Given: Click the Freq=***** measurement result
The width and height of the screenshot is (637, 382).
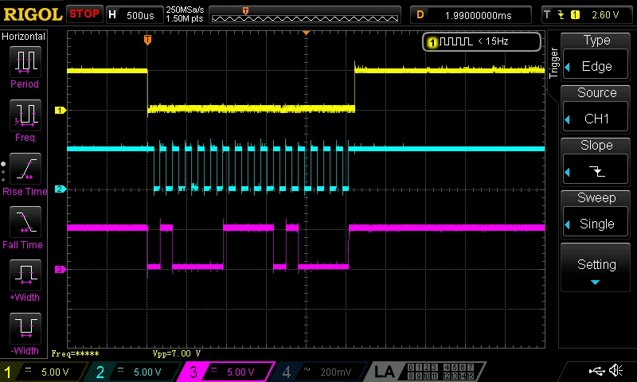Looking at the screenshot, I should click(x=75, y=353).
